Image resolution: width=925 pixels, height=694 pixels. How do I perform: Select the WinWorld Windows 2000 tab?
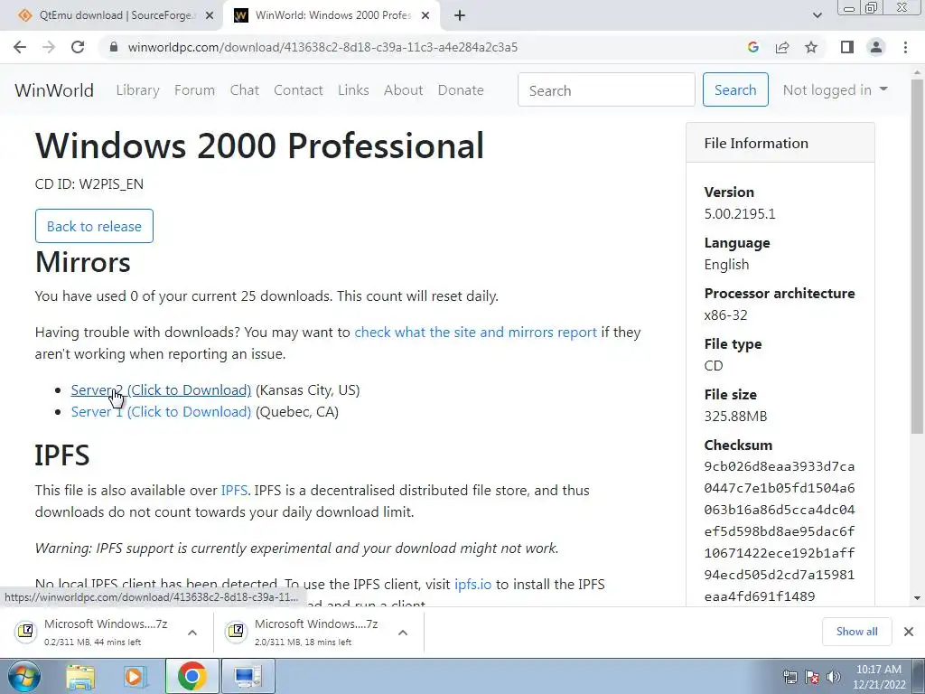332,15
